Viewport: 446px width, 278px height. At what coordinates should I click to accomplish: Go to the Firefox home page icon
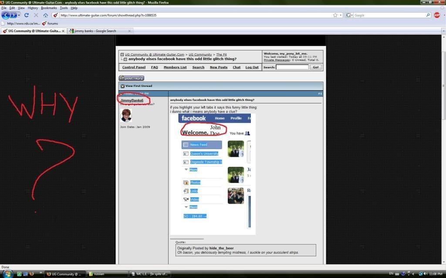(x=45, y=15)
